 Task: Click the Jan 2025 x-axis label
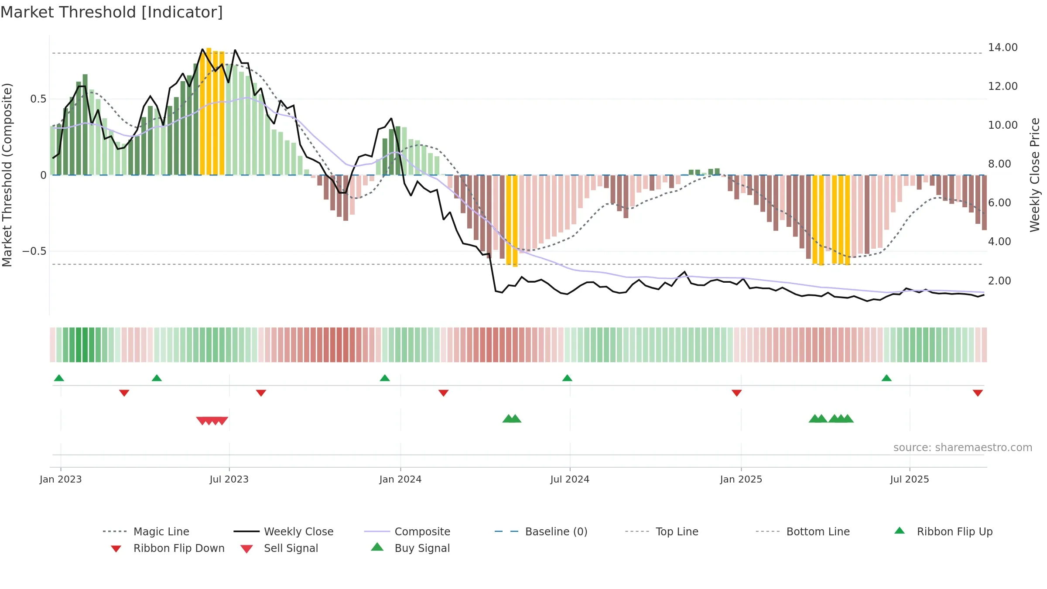[741, 479]
